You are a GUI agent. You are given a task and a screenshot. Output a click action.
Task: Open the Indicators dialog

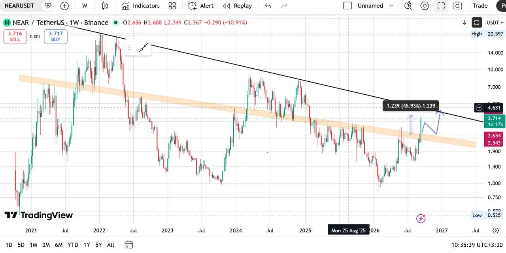point(141,6)
